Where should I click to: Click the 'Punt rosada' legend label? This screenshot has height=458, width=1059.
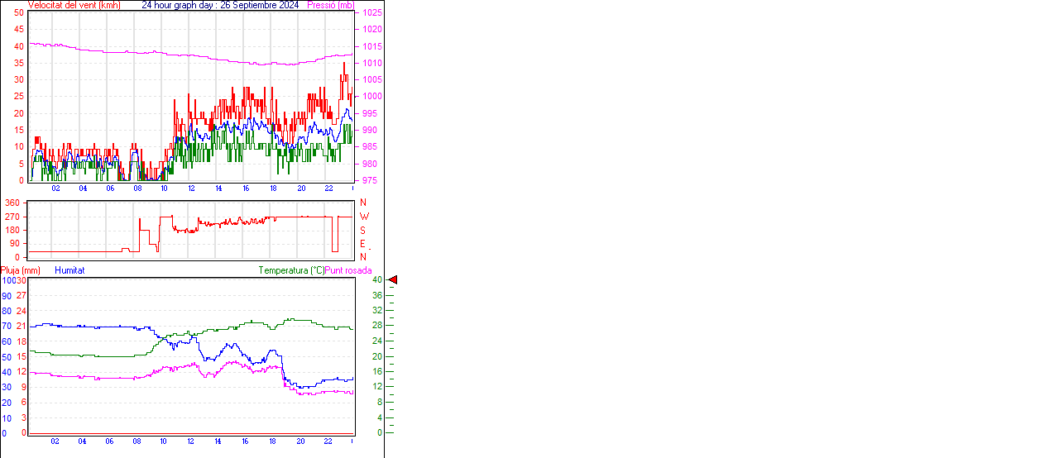[348, 270]
